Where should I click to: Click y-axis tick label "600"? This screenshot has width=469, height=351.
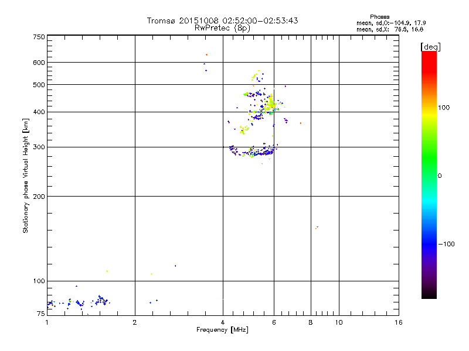tap(39, 63)
